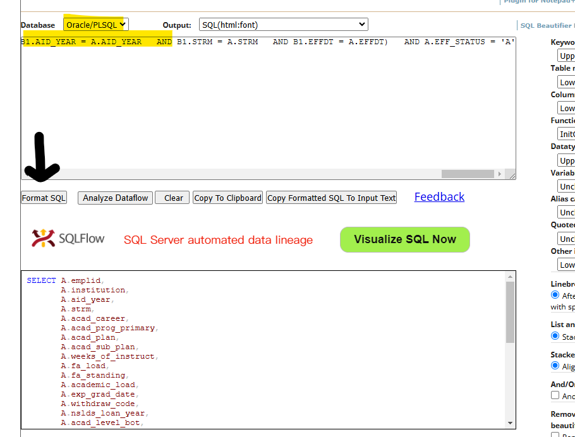This screenshot has height=437, width=575.
Task: Open the Function case dropdown
Action: tap(566, 134)
